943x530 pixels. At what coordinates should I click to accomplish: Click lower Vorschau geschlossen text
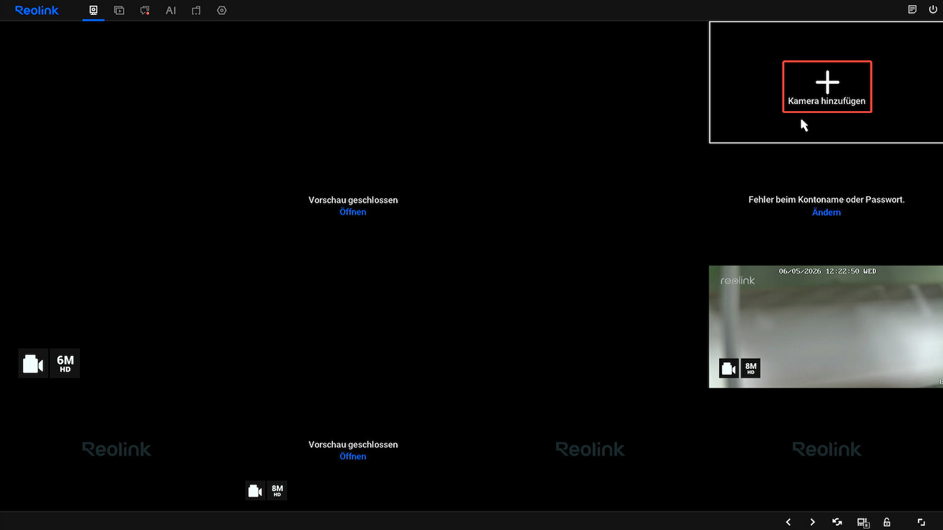pos(353,445)
